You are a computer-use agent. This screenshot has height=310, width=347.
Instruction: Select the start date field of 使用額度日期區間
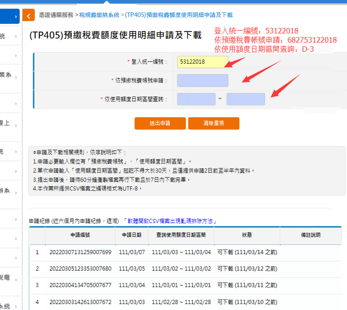(196, 99)
